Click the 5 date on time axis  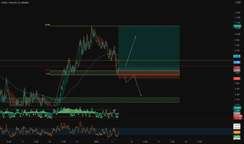[x=112, y=142]
